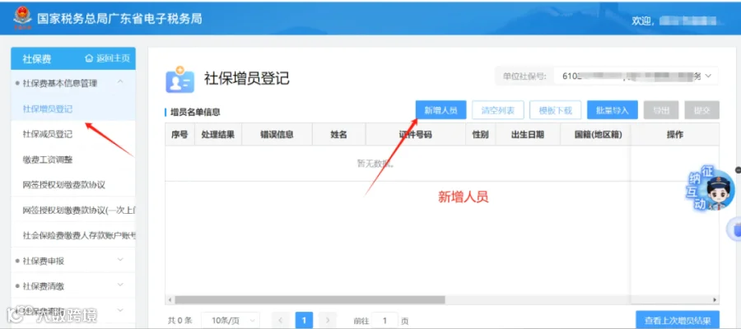Image resolution: width=741 pixels, height=329 pixels.
Task: Click the 导出 button
Action: point(661,110)
